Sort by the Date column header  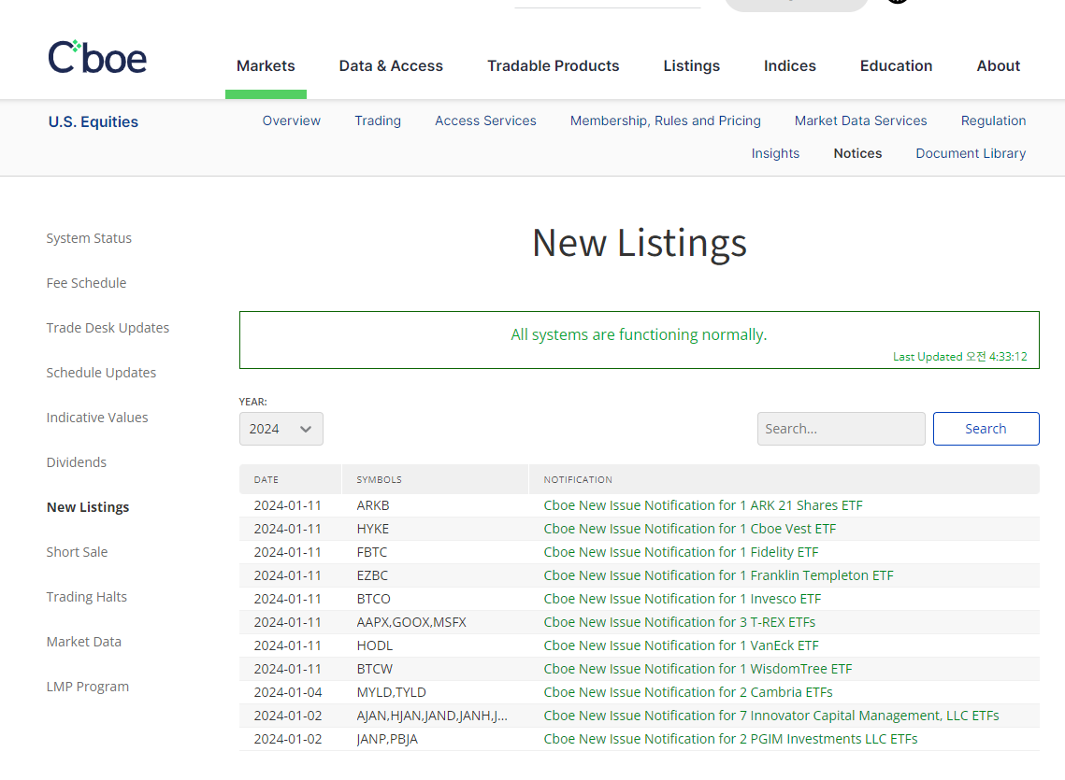pyautogui.click(x=266, y=479)
